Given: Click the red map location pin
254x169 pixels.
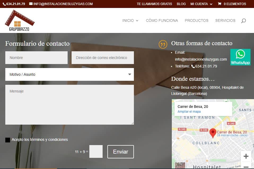Looking at the screenshot, I should [213, 133].
